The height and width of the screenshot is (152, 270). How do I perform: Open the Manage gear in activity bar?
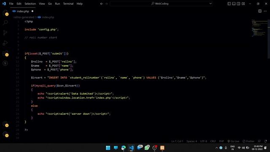[x=5, y=134]
